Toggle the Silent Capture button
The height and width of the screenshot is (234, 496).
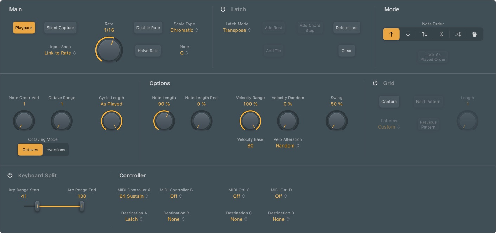(x=60, y=28)
